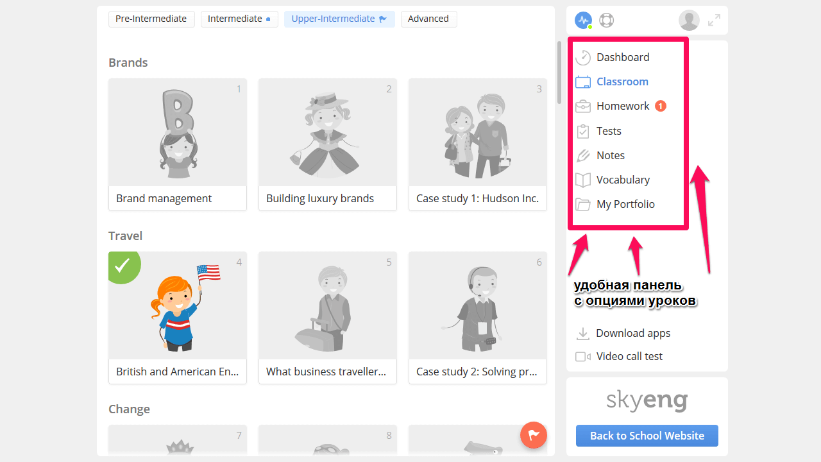Click the Dashboard gauge icon
Screen dimensions: 821x462
[x=582, y=57]
